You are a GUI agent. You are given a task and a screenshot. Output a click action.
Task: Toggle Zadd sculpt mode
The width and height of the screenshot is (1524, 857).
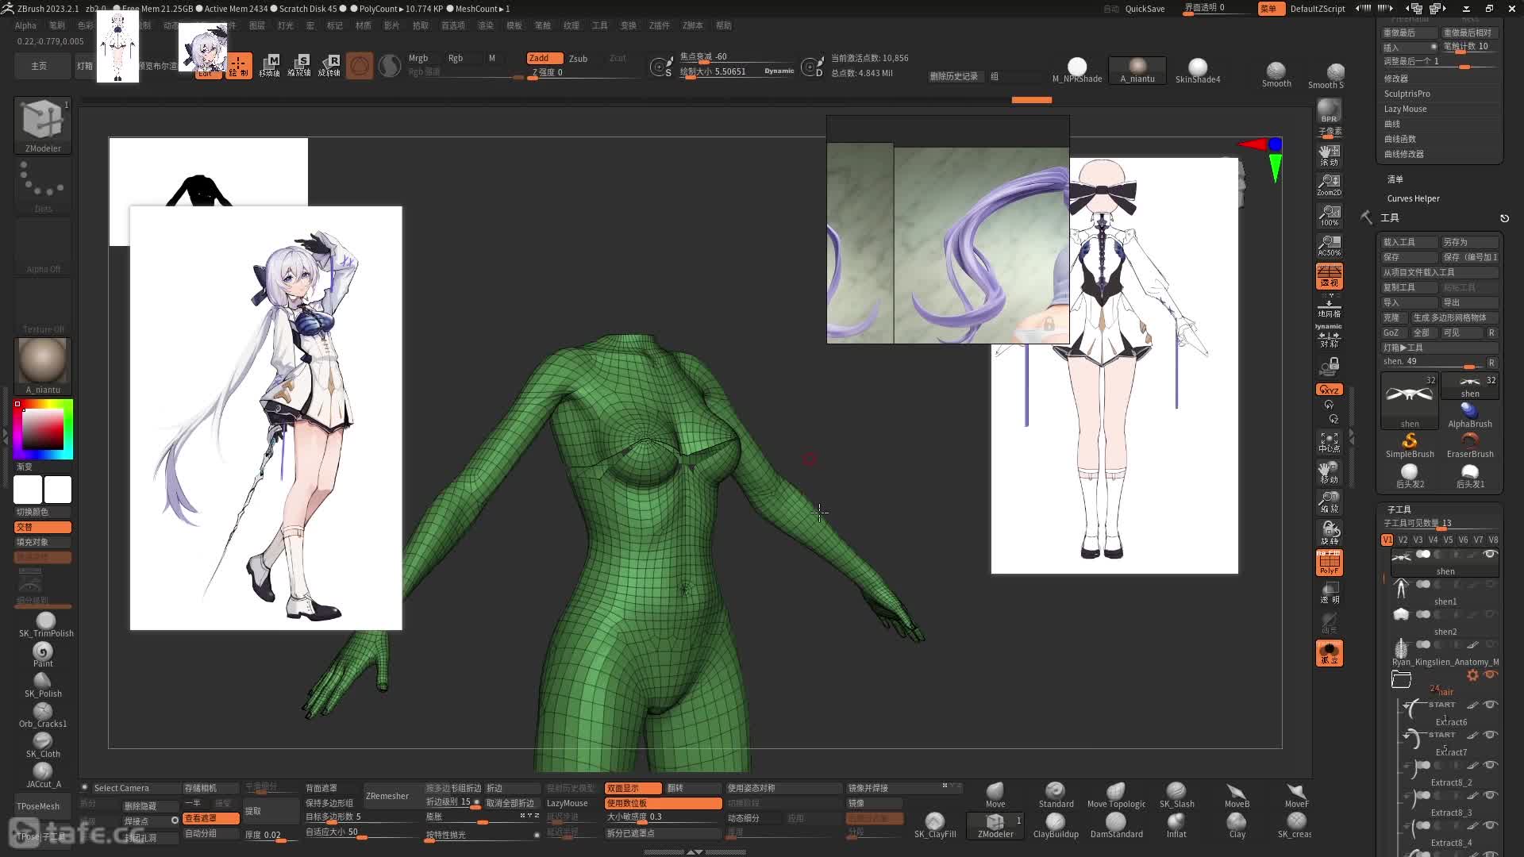pos(545,58)
